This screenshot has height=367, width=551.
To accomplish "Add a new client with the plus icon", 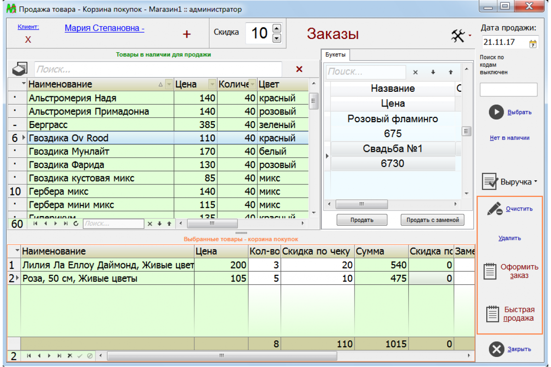I will (187, 34).
